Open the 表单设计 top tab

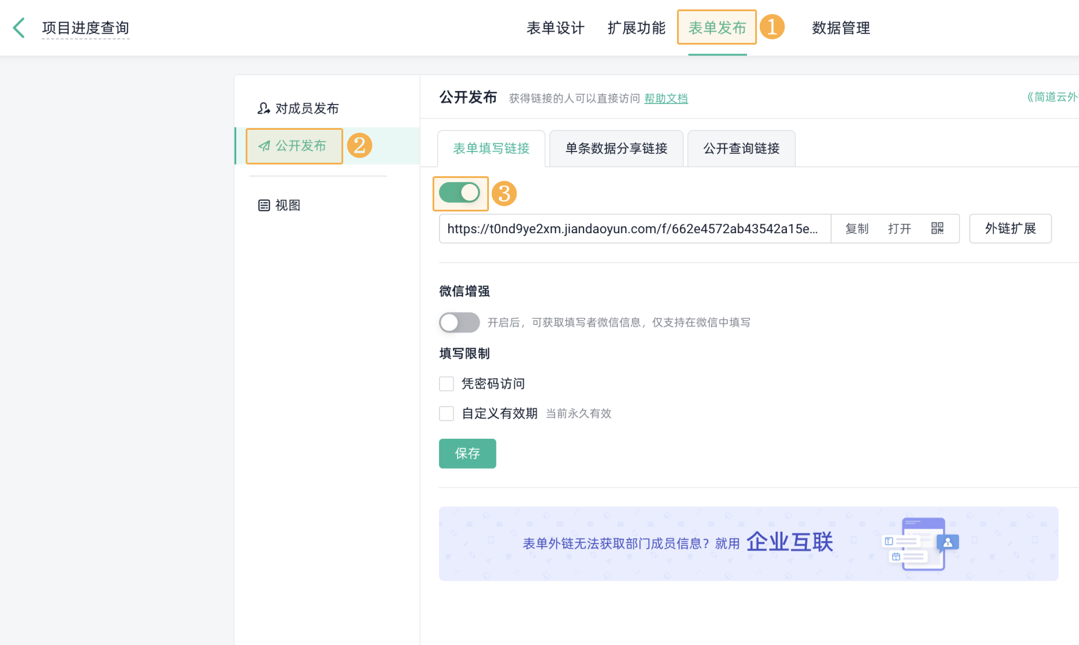555,28
